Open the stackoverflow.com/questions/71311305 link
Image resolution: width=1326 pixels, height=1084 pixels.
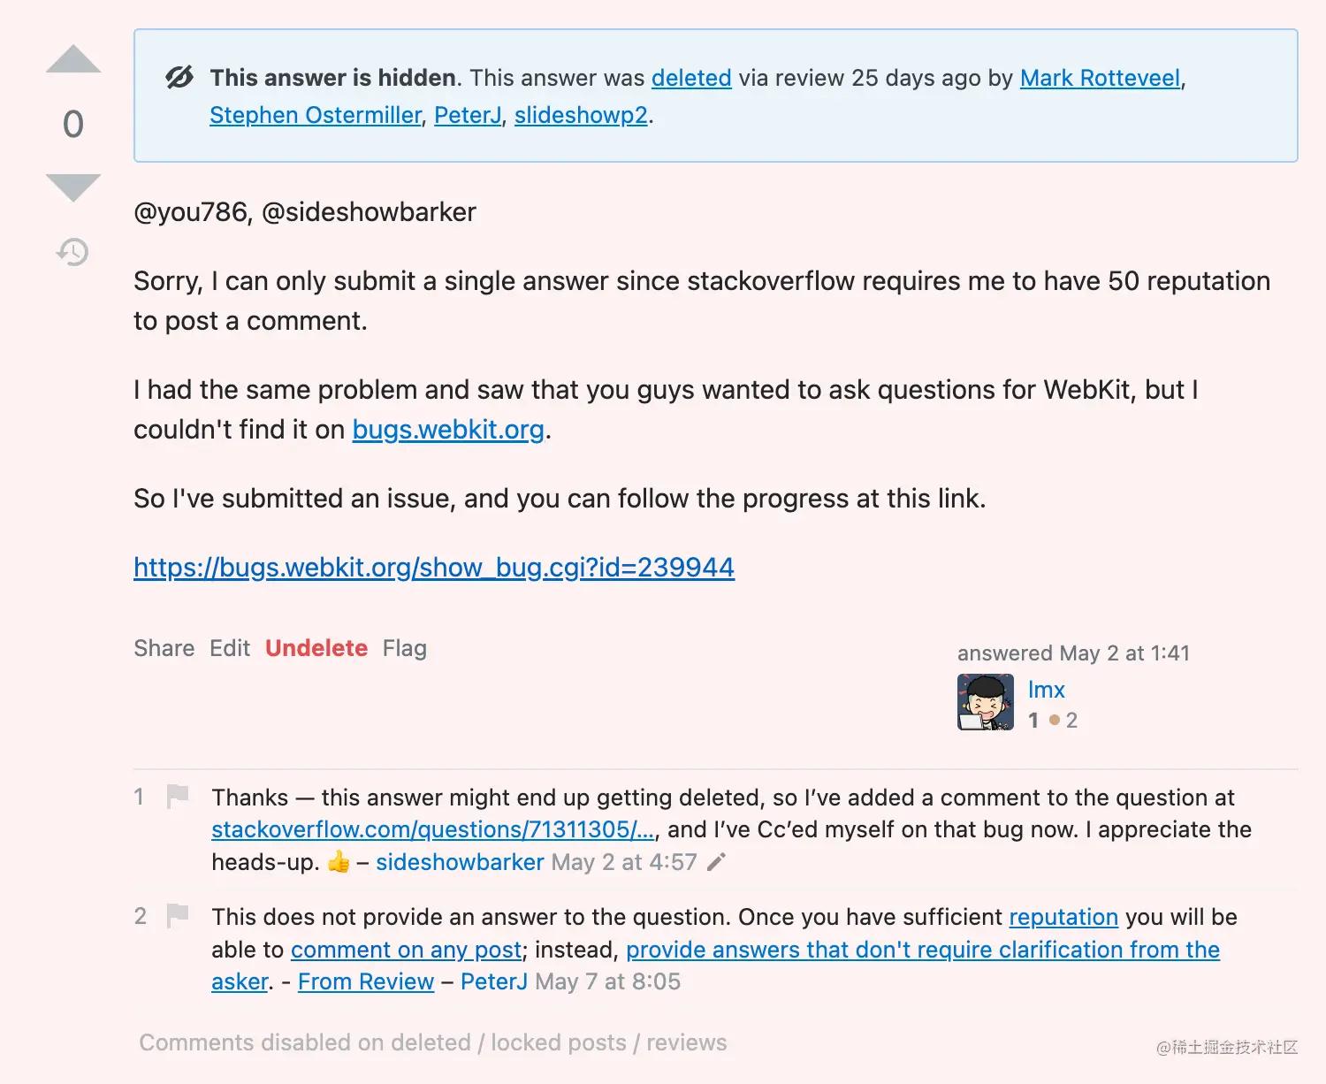[x=433, y=829]
